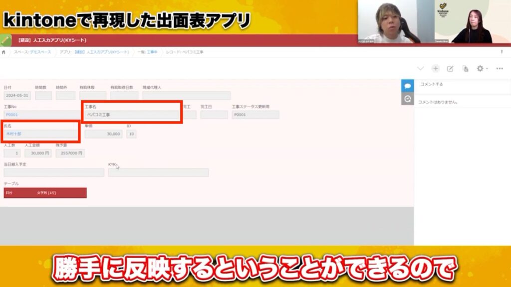The image size is (511, 287).
Task: Click the 工事ステータス更新用 value P0001
Action: (x=255, y=115)
